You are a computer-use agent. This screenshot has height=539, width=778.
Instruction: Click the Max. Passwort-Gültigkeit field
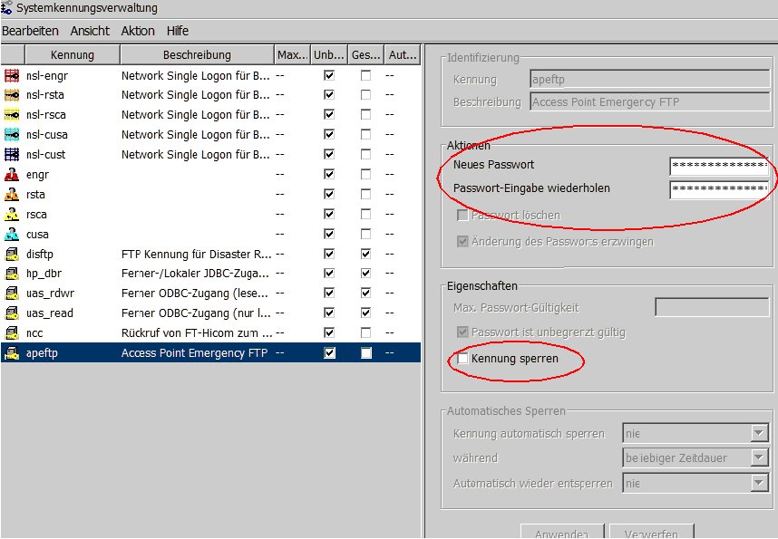(712, 307)
